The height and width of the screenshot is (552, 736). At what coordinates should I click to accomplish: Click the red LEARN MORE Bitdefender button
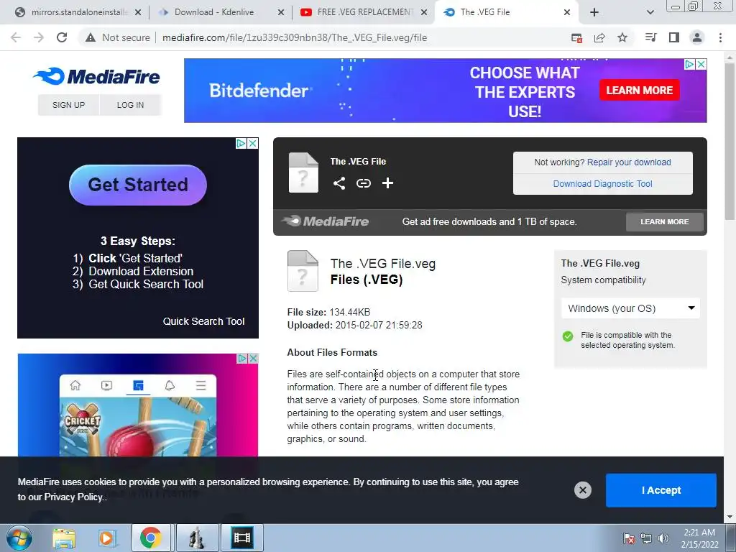click(639, 90)
